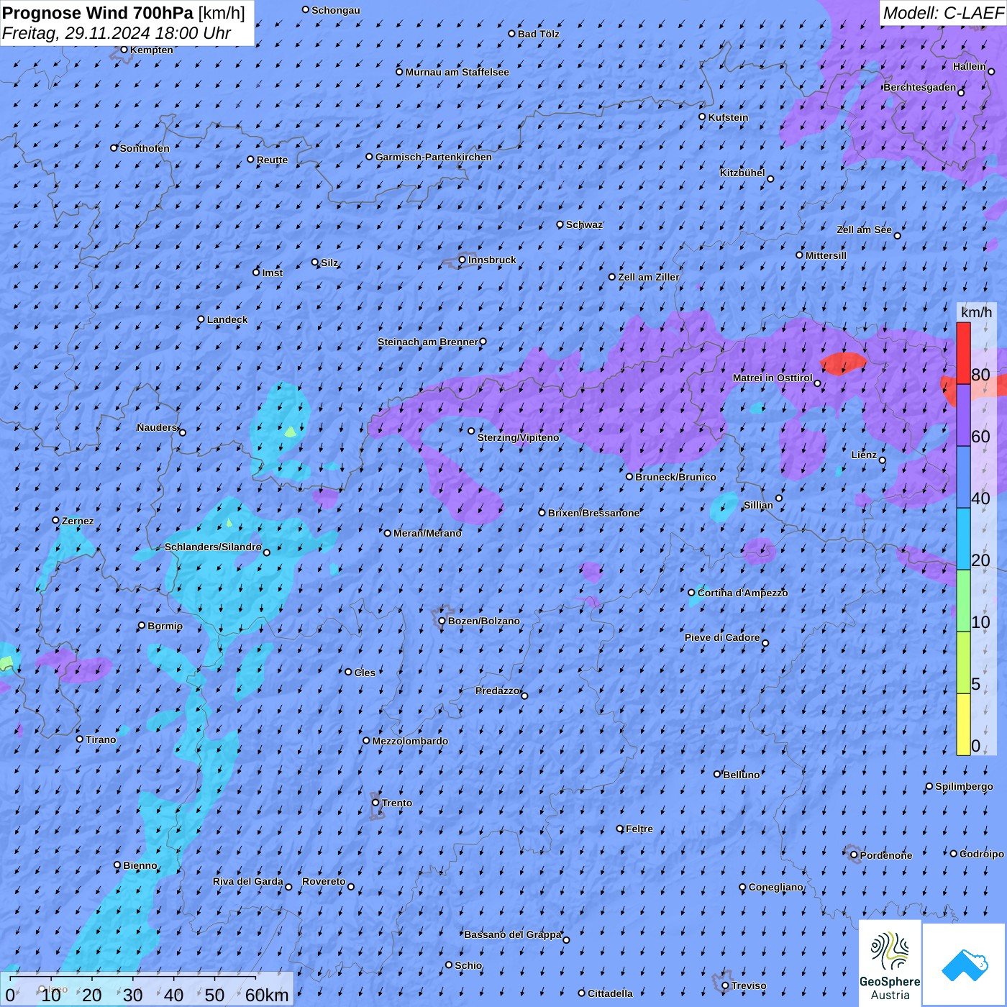Select the Cortina d'Ampezzo marker
Image resolution: width=1007 pixels, height=1007 pixels.
(x=692, y=593)
